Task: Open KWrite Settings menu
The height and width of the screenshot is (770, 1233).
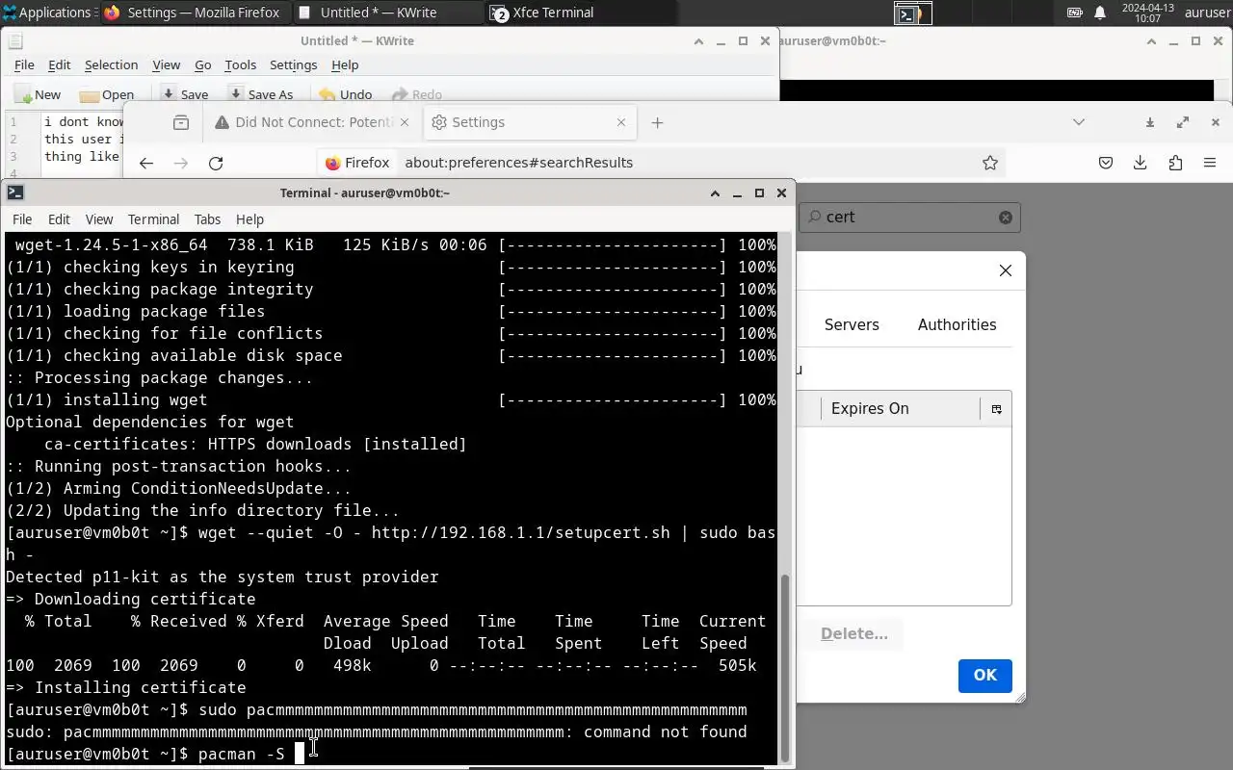Action: tap(293, 64)
